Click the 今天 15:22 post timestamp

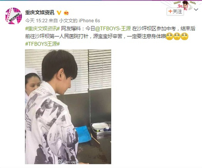pos(37,21)
